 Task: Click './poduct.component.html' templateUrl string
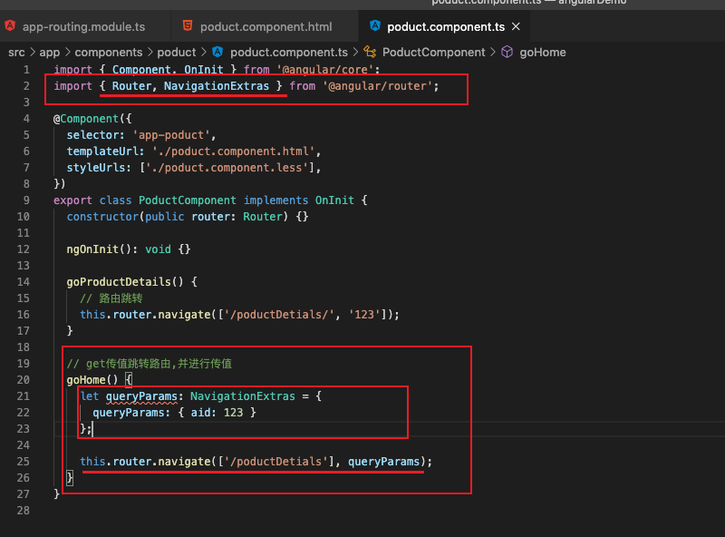pos(234,151)
